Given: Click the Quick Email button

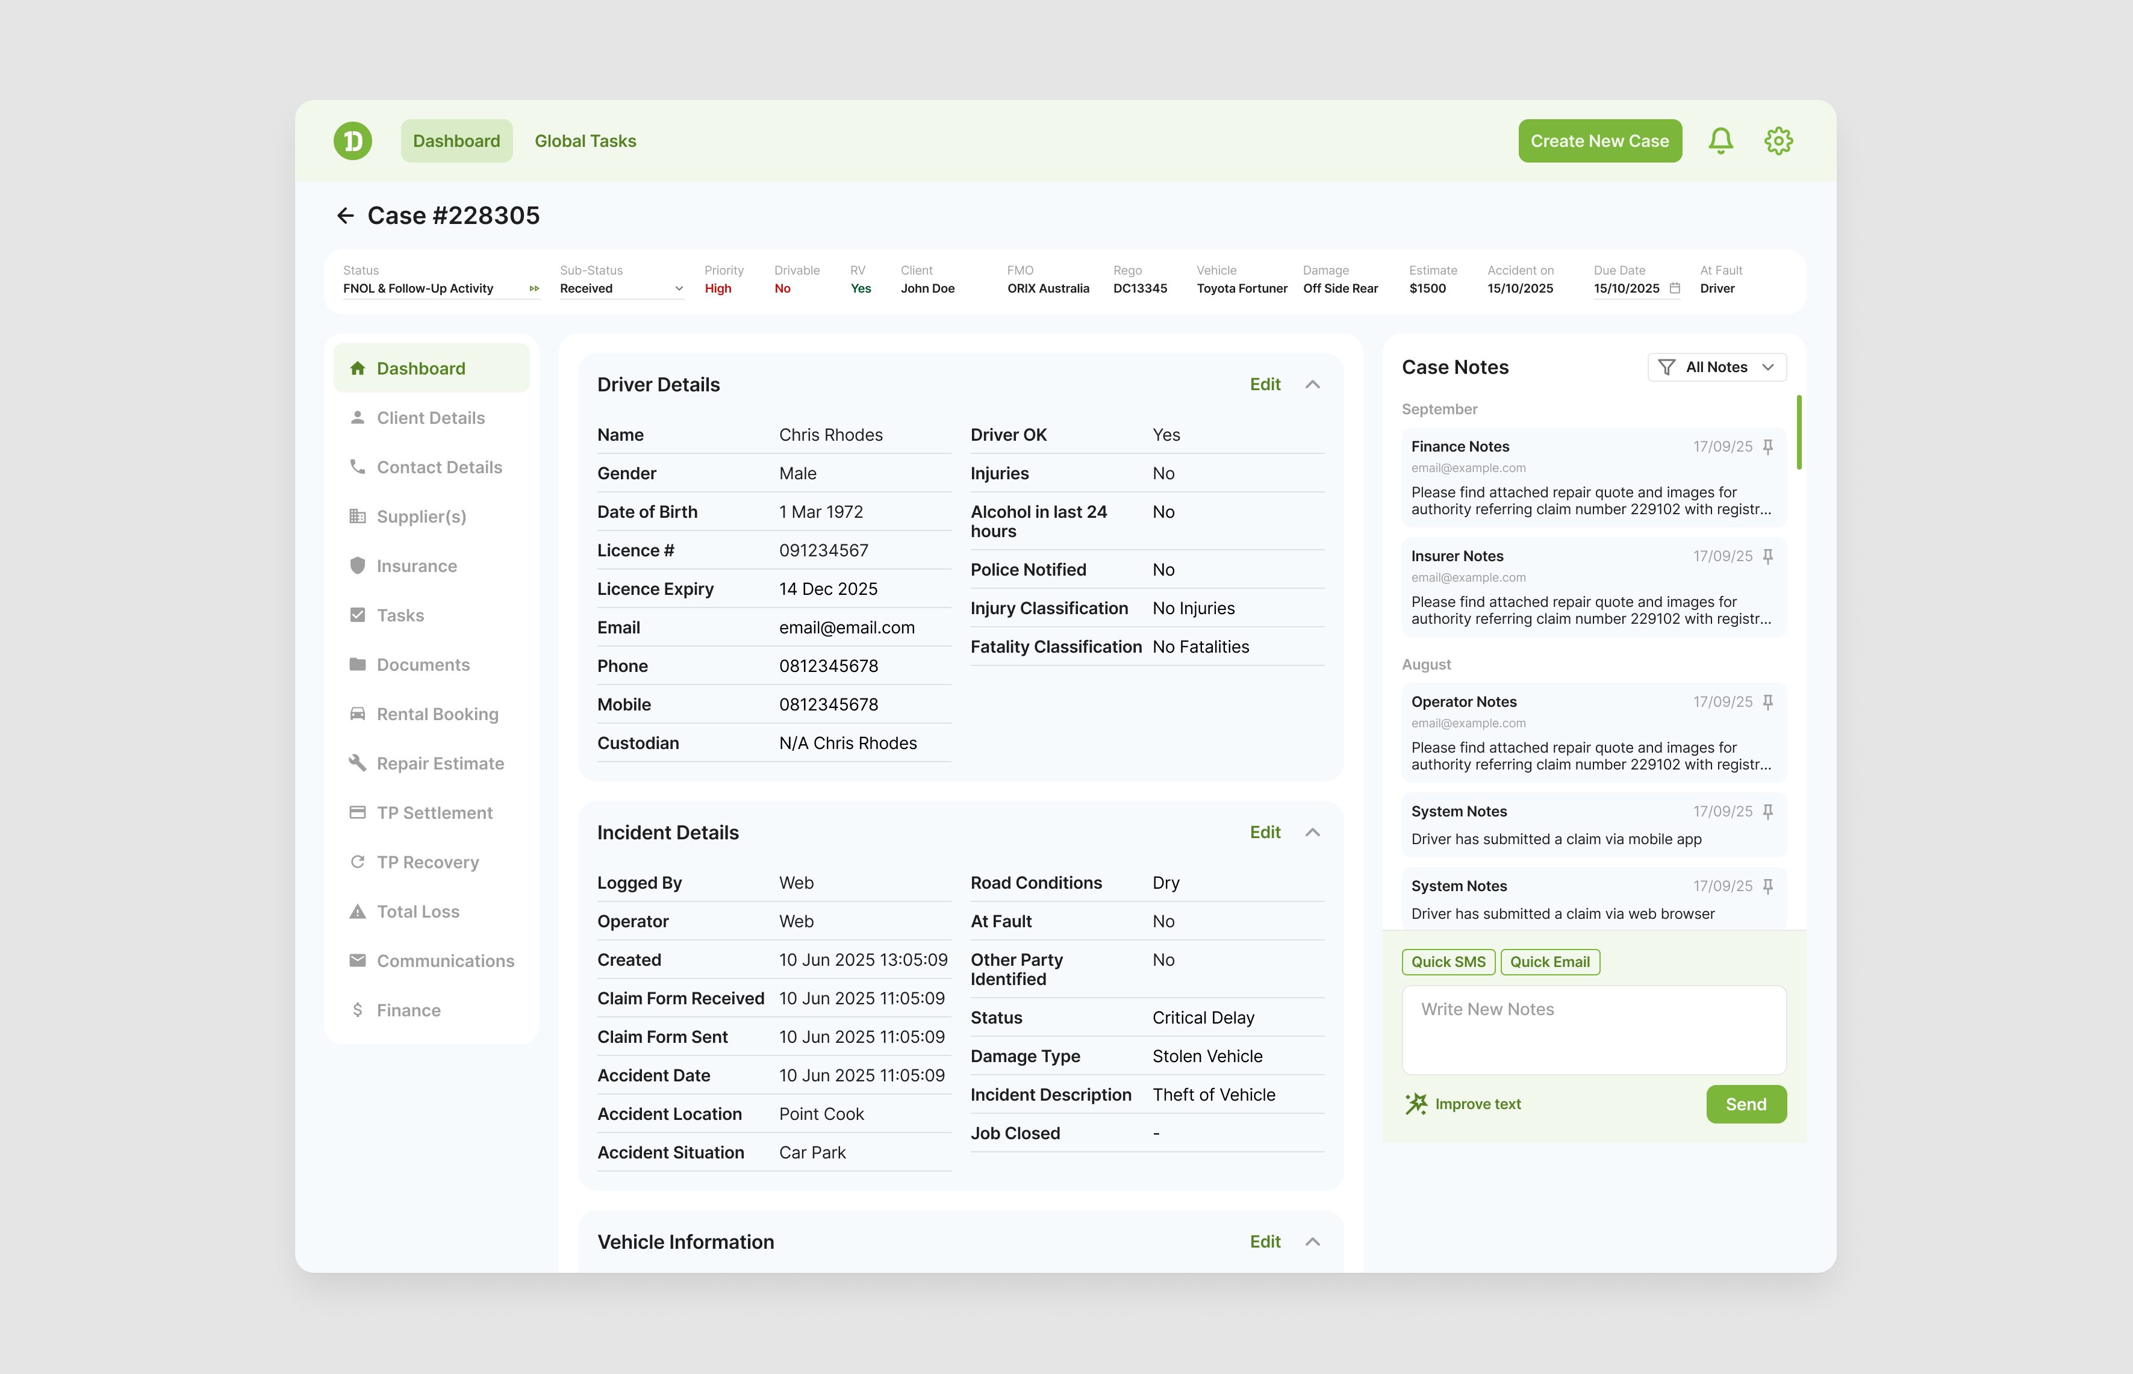Looking at the screenshot, I should click(x=1549, y=962).
